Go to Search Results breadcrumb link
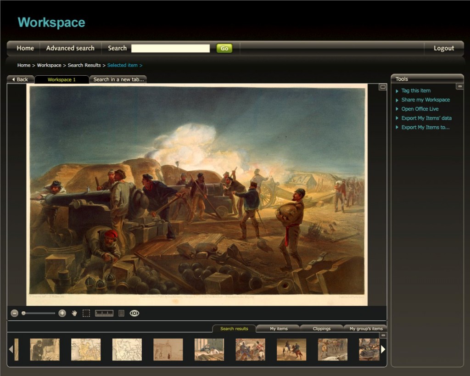470x376 pixels. coord(84,65)
